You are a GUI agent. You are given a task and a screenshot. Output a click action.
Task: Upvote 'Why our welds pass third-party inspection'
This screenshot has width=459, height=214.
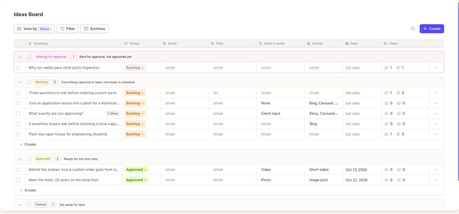tap(387, 68)
